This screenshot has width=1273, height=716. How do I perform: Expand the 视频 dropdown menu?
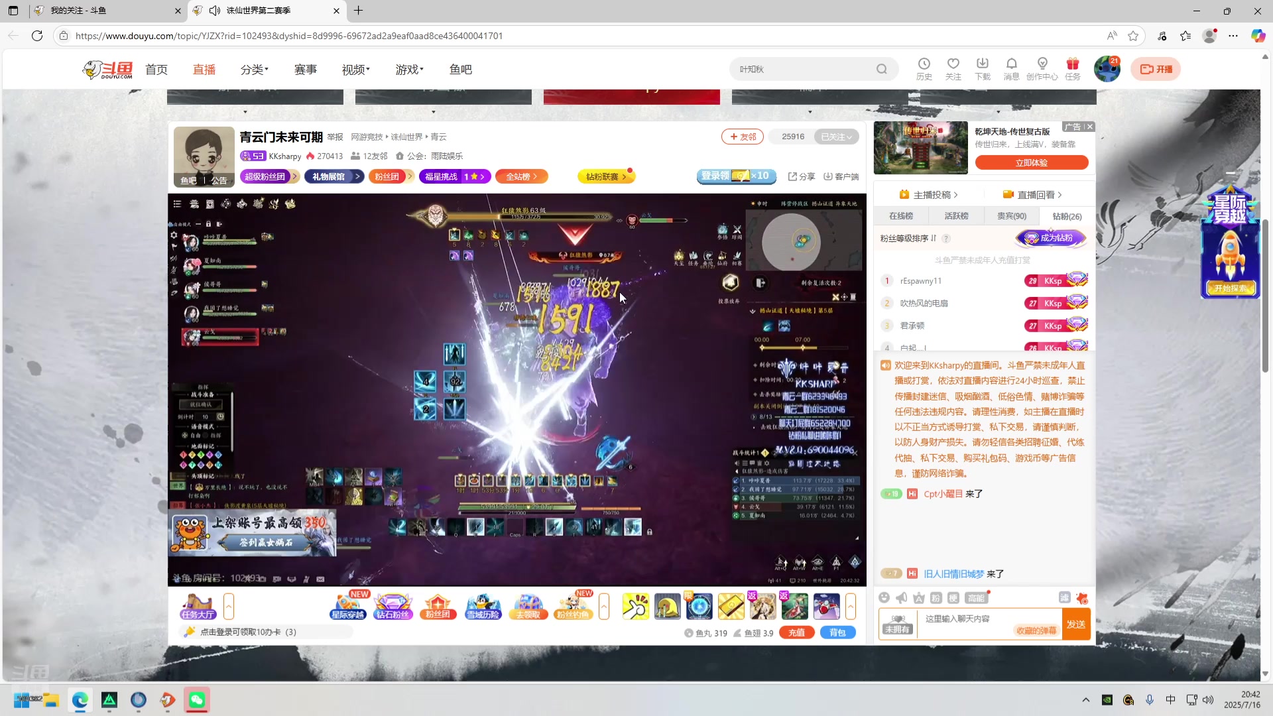pyautogui.click(x=355, y=70)
